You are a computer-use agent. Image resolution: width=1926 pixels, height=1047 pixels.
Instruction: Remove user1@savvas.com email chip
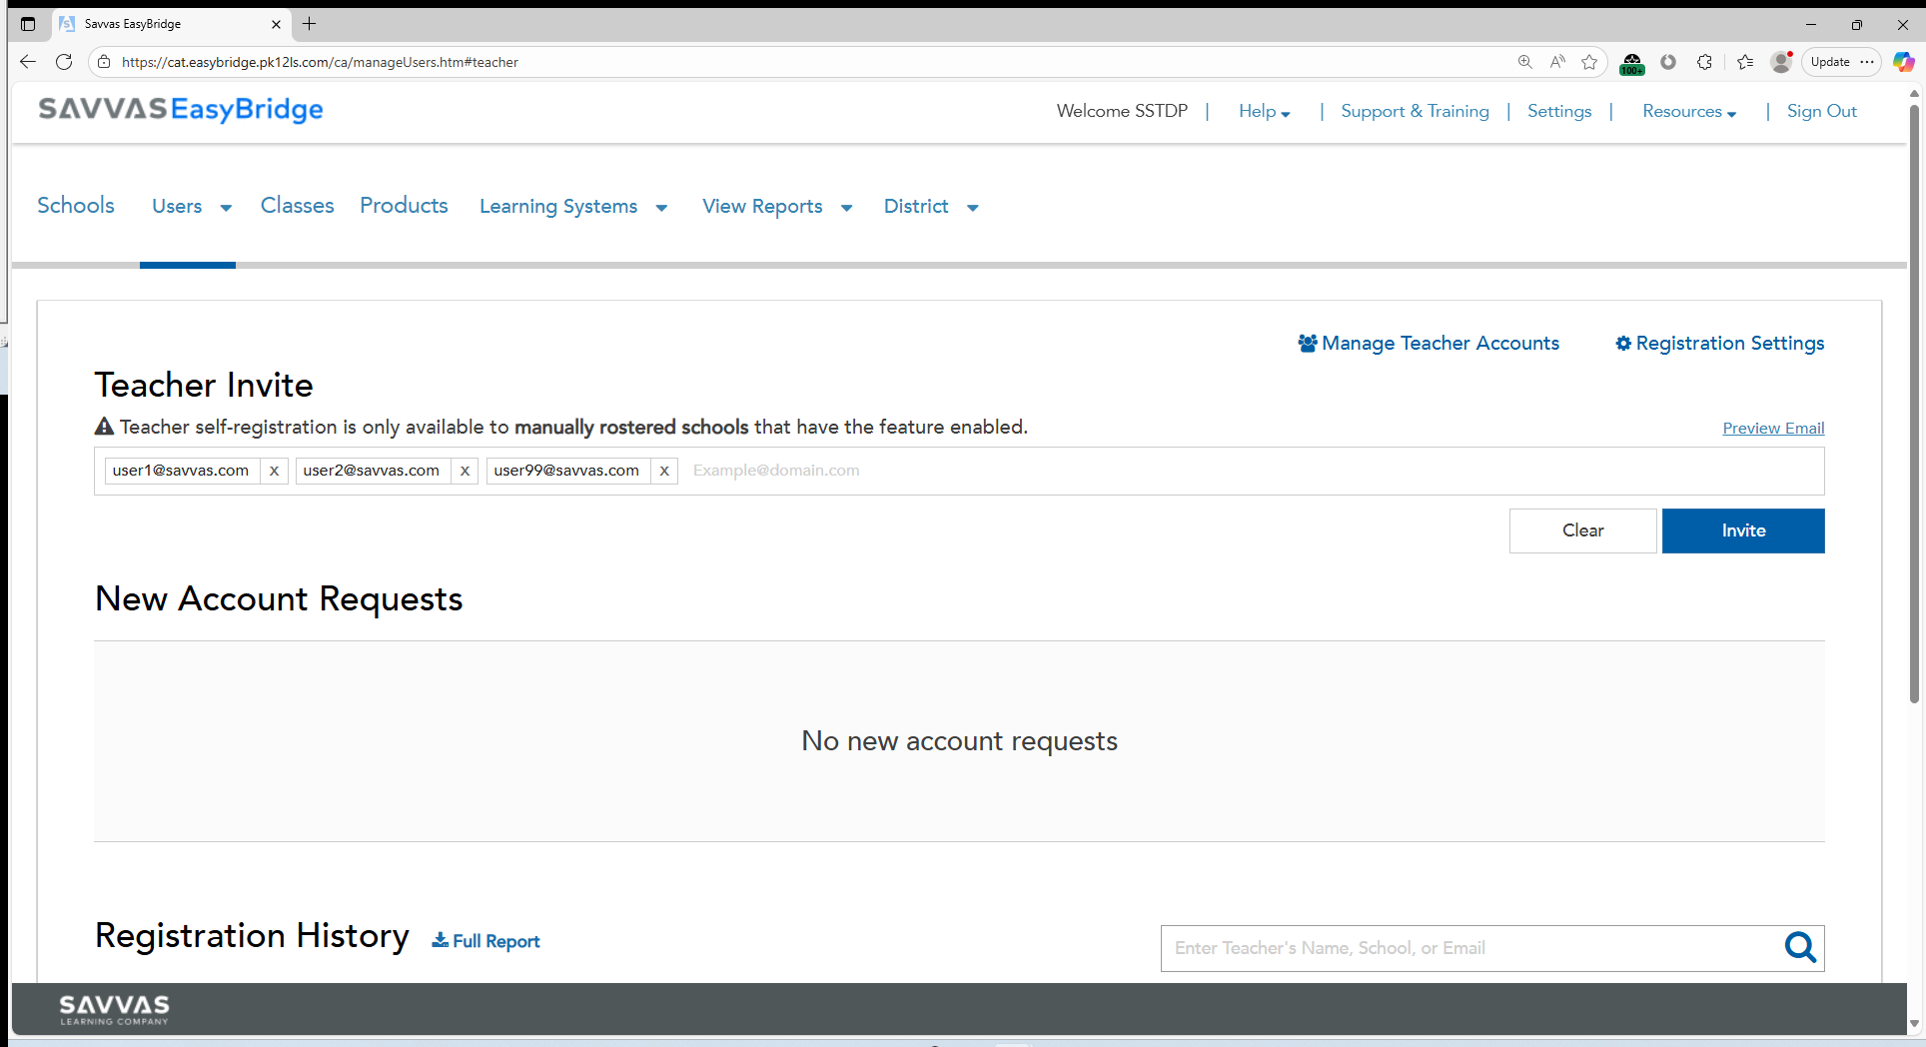coord(274,471)
